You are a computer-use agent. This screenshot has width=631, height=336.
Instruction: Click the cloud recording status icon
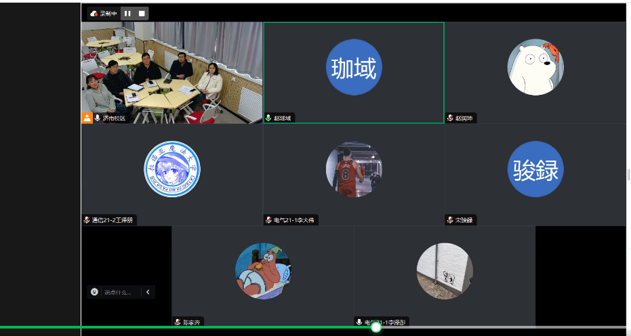tap(94, 14)
